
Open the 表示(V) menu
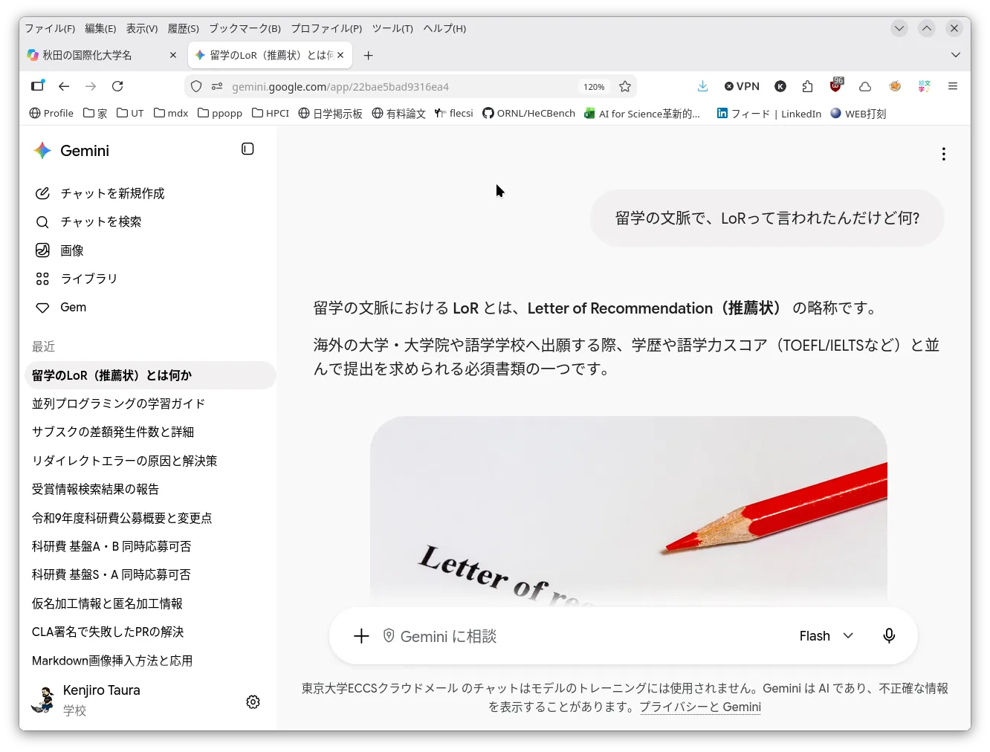tap(142, 28)
